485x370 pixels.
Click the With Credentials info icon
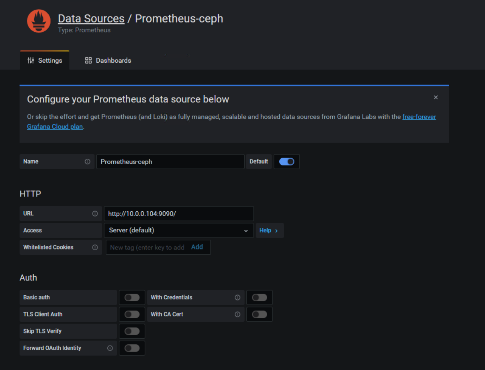point(237,298)
